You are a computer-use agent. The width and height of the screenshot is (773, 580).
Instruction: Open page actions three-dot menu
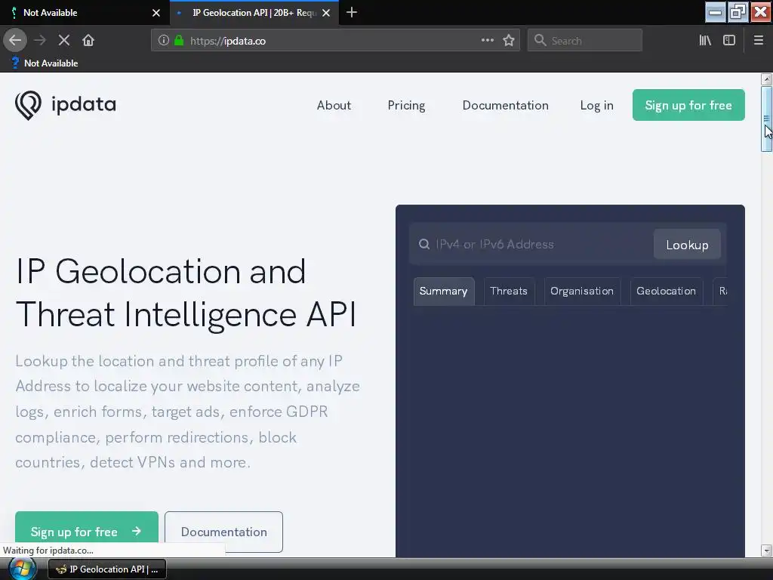pos(488,41)
